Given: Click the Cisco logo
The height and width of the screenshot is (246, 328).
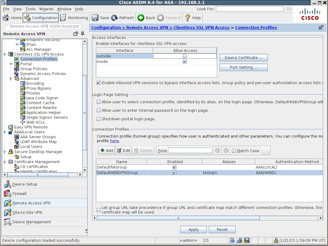Looking at the screenshot, I should tap(309, 14).
